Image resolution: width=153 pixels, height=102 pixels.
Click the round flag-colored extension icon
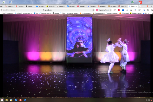point(135,10)
